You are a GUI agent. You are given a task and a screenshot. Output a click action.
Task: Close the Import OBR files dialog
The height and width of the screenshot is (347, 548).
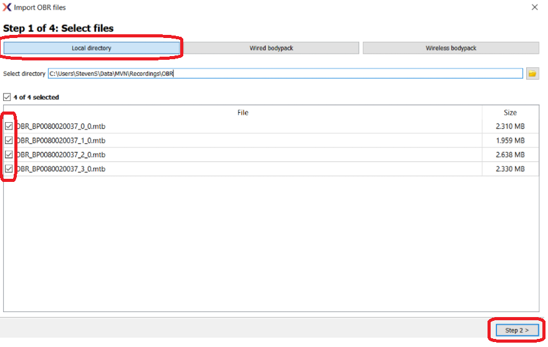click(x=534, y=7)
